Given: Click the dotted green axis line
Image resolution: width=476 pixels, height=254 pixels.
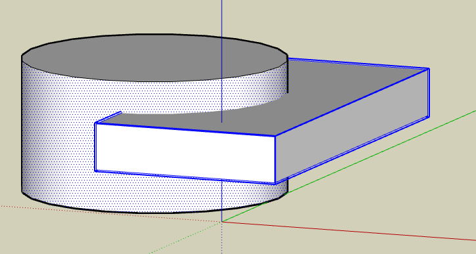Looking at the screenshot, I should tap(185, 238).
